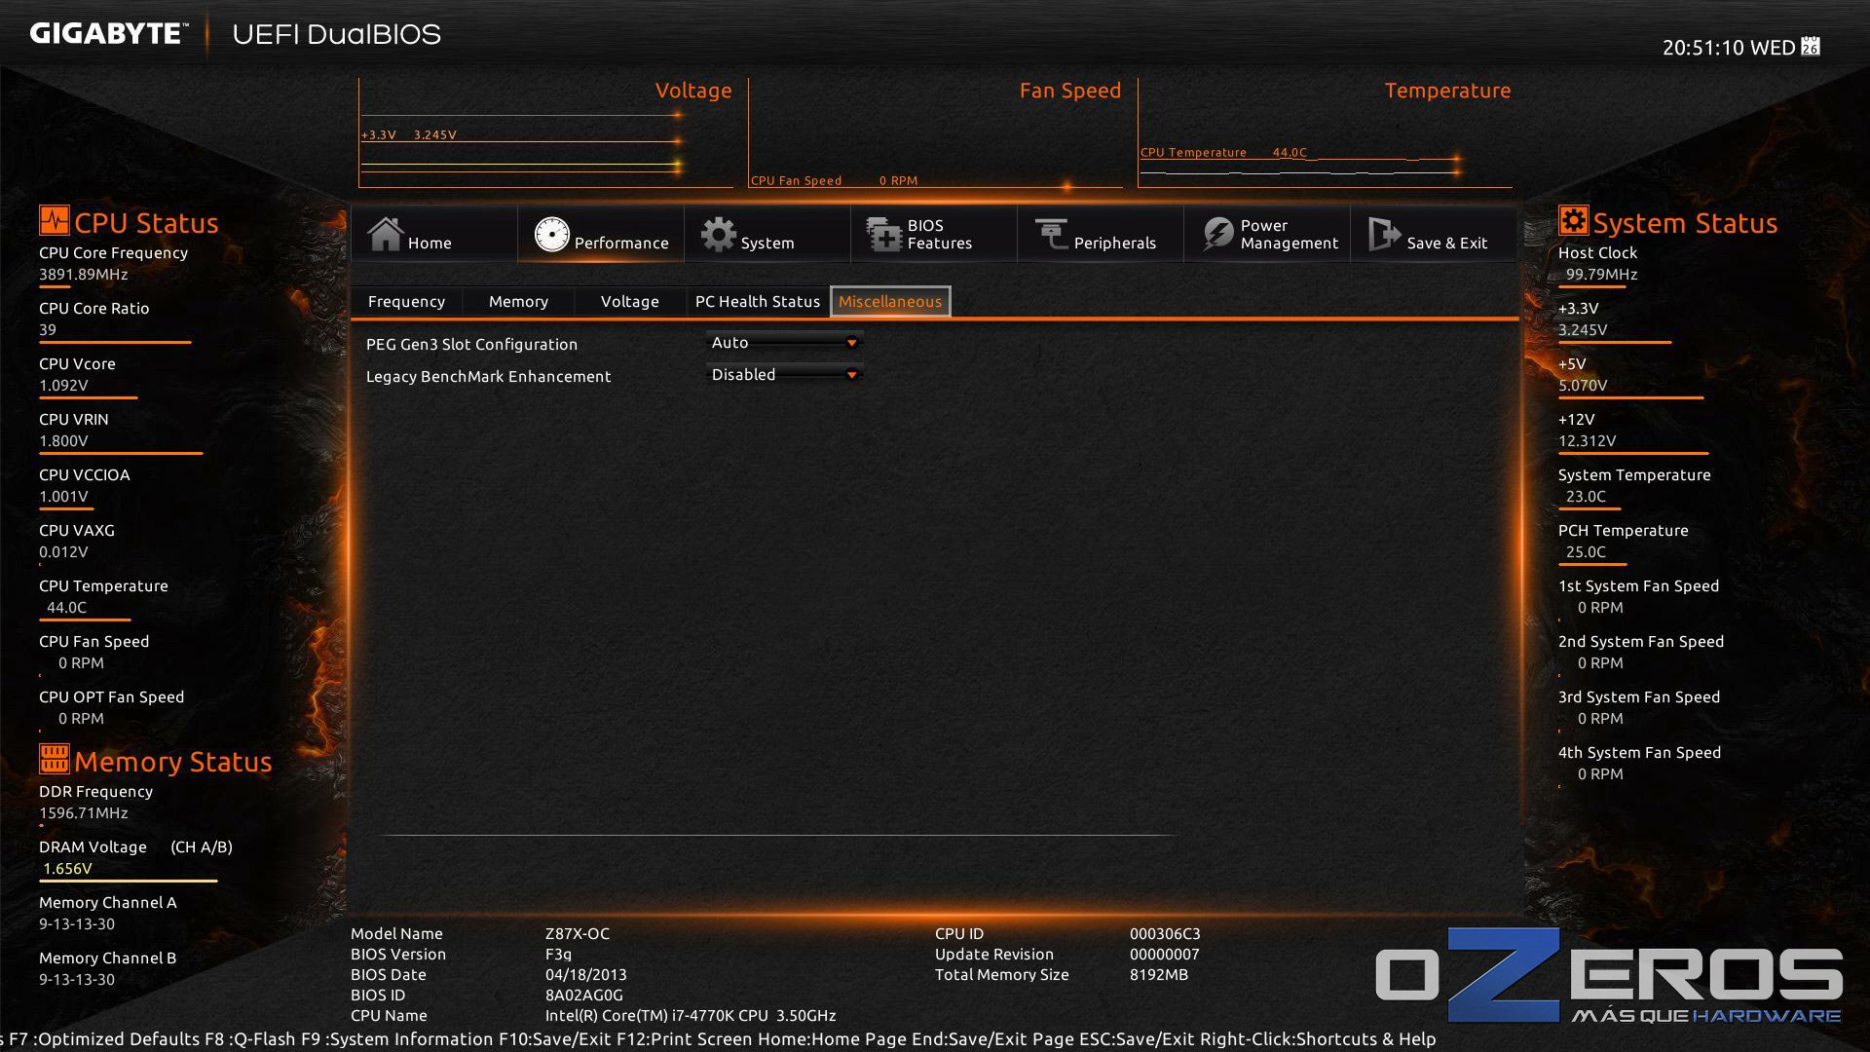The width and height of the screenshot is (1870, 1052).
Task: Click the BIOS ID value 8A02AG0G
Action: coord(583,996)
